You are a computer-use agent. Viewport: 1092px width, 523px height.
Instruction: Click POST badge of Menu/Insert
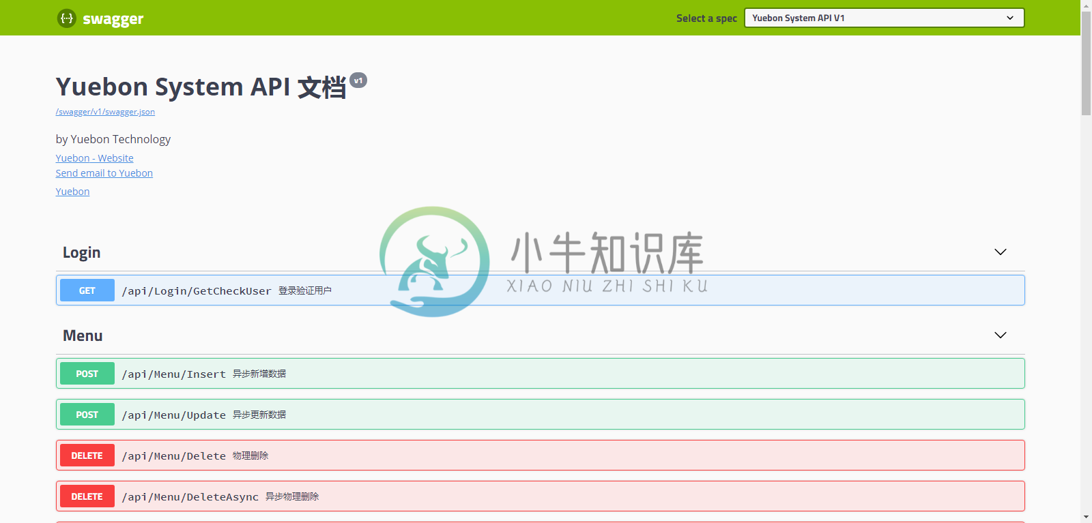(87, 374)
